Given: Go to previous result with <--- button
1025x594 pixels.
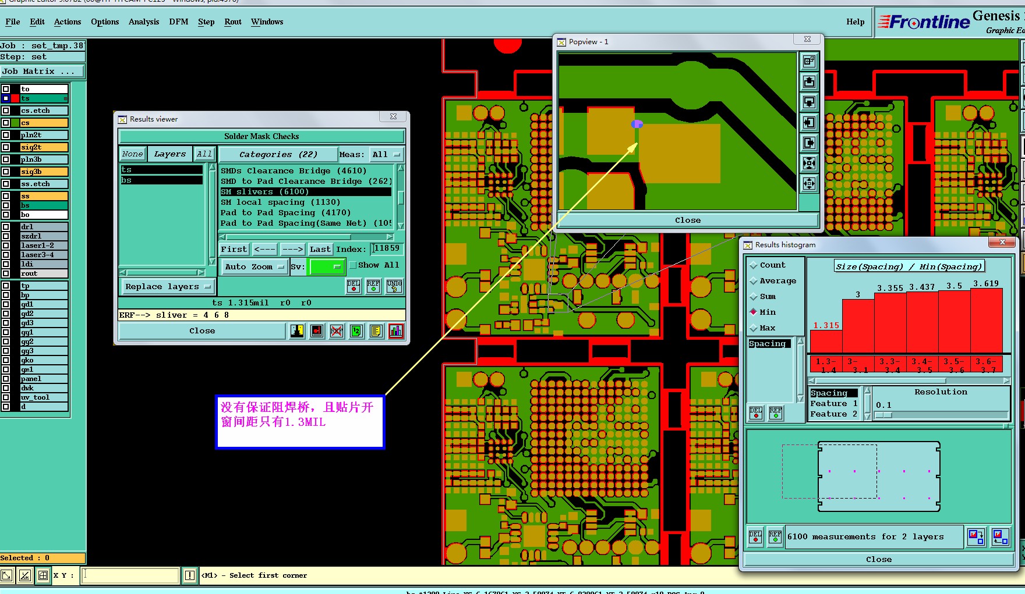Looking at the screenshot, I should click(264, 250).
